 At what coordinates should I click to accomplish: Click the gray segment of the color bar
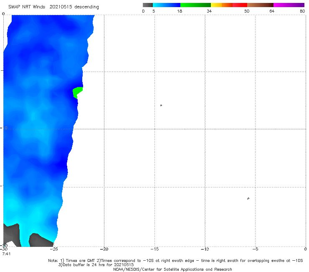[x=148, y=5]
